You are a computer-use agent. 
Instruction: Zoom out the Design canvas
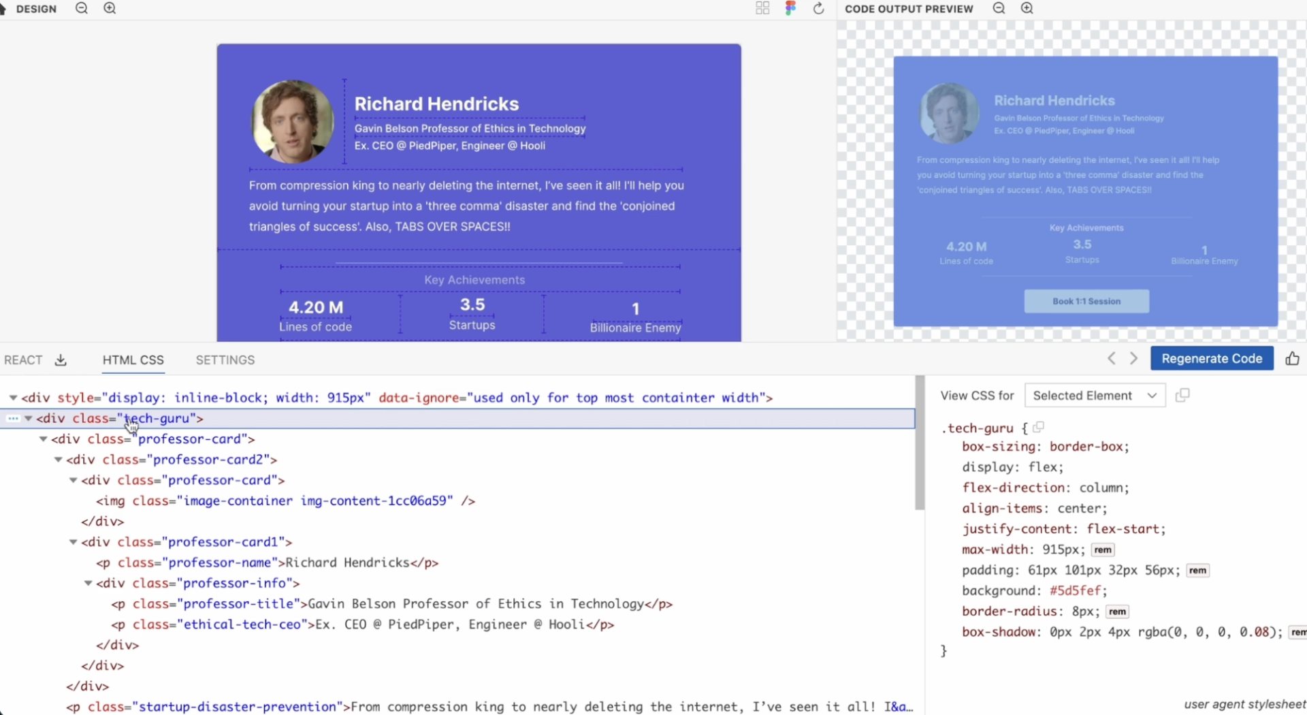(82, 9)
